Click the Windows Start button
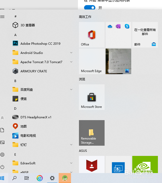 point(2,178)
